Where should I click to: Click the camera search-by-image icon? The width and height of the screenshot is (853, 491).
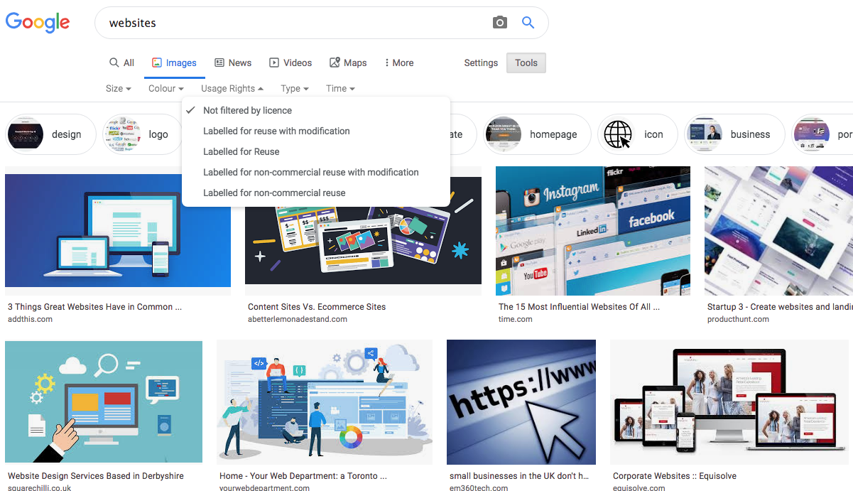pyautogui.click(x=500, y=23)
